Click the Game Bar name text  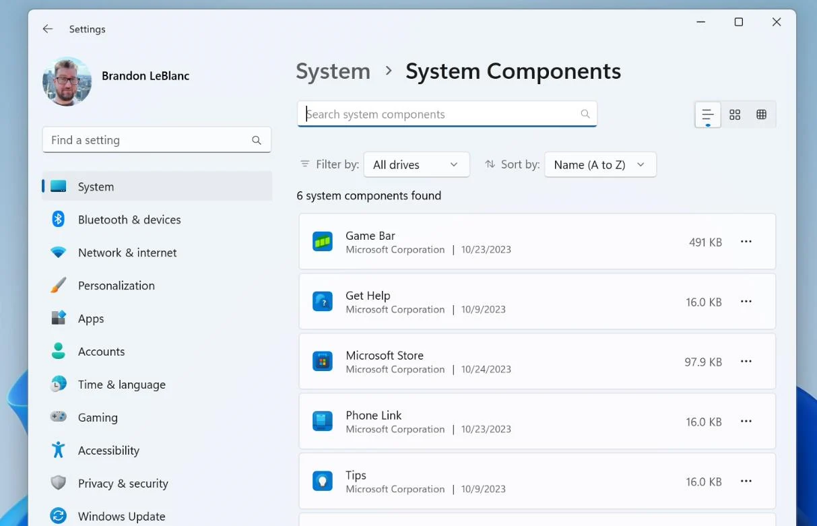coord(370,236)
